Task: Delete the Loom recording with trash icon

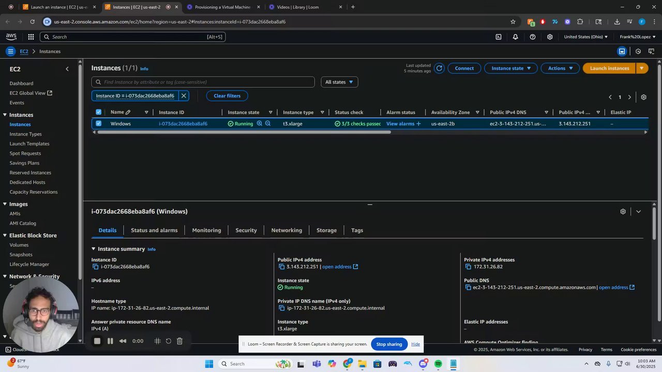Action: 179,341
